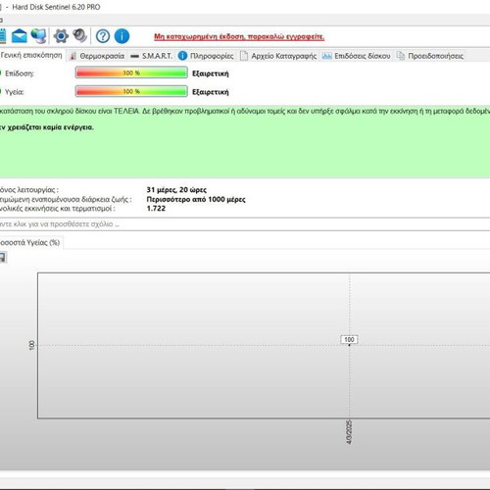Click the comment field to add a note
This screenshot has width=490, height=490.
click(x=244, y=224)
